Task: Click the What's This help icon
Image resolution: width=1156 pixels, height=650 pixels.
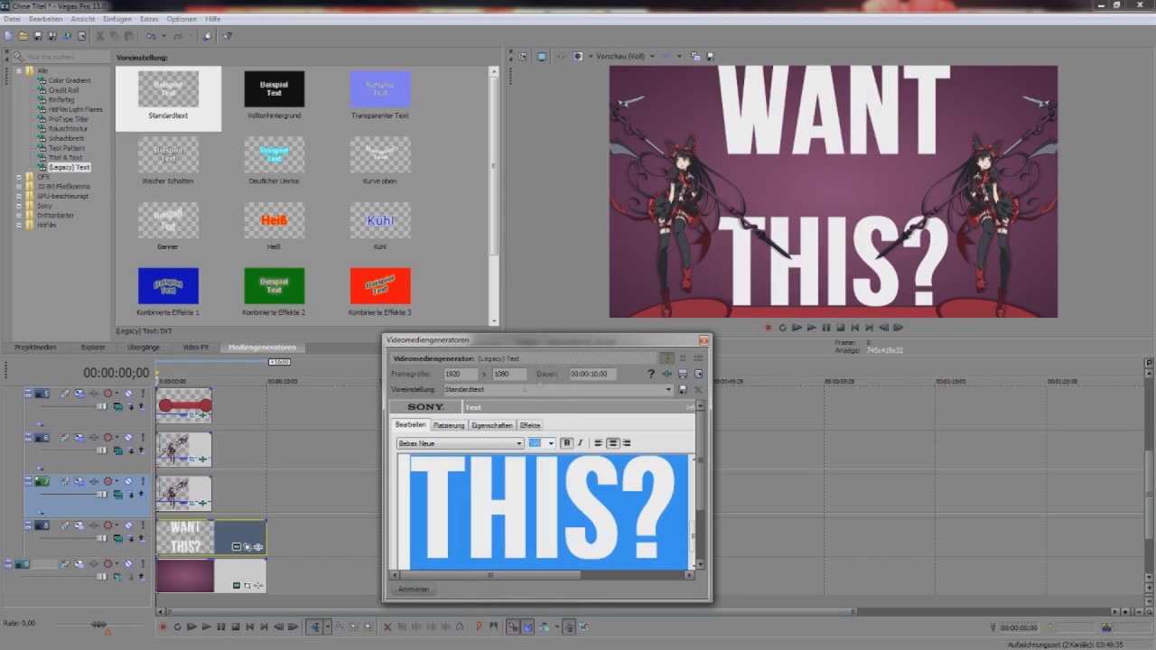Action: coord(228,36)
